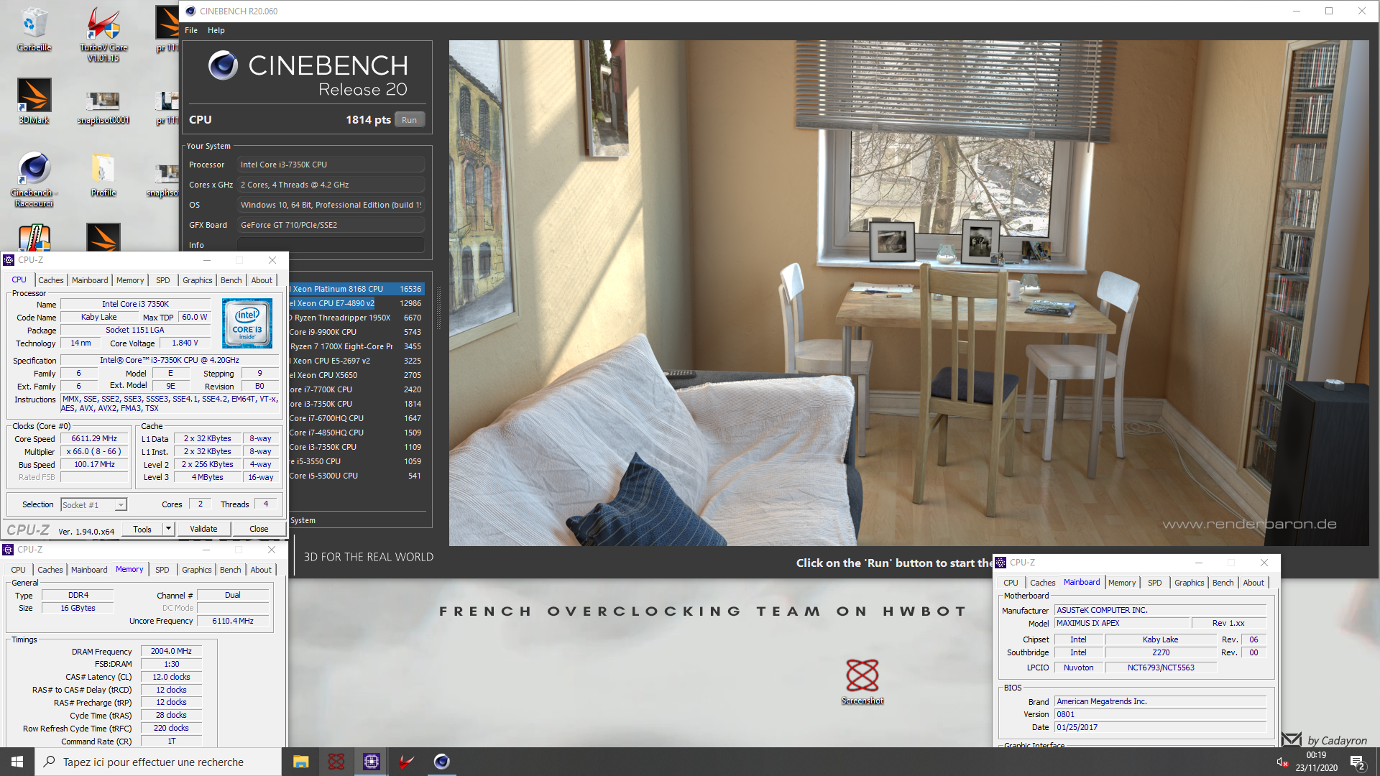Open the Corbeille recycle bin icon
This screenshot has height=776, width=1380.
pos(34,30)
